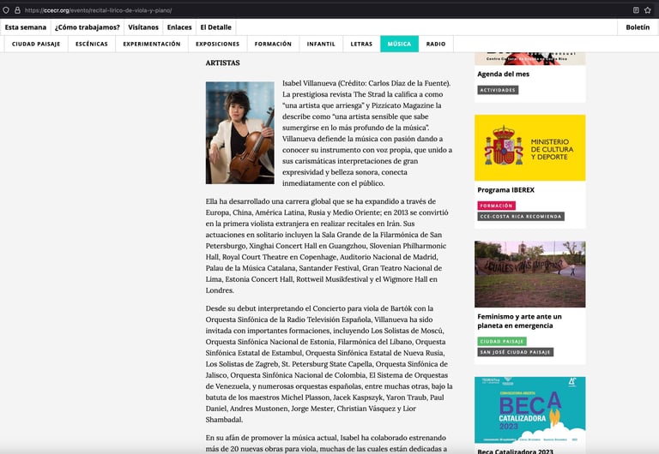Open the Boletín link
The height and width of the screenshot is (454, 659).
(x=638, y=27)
